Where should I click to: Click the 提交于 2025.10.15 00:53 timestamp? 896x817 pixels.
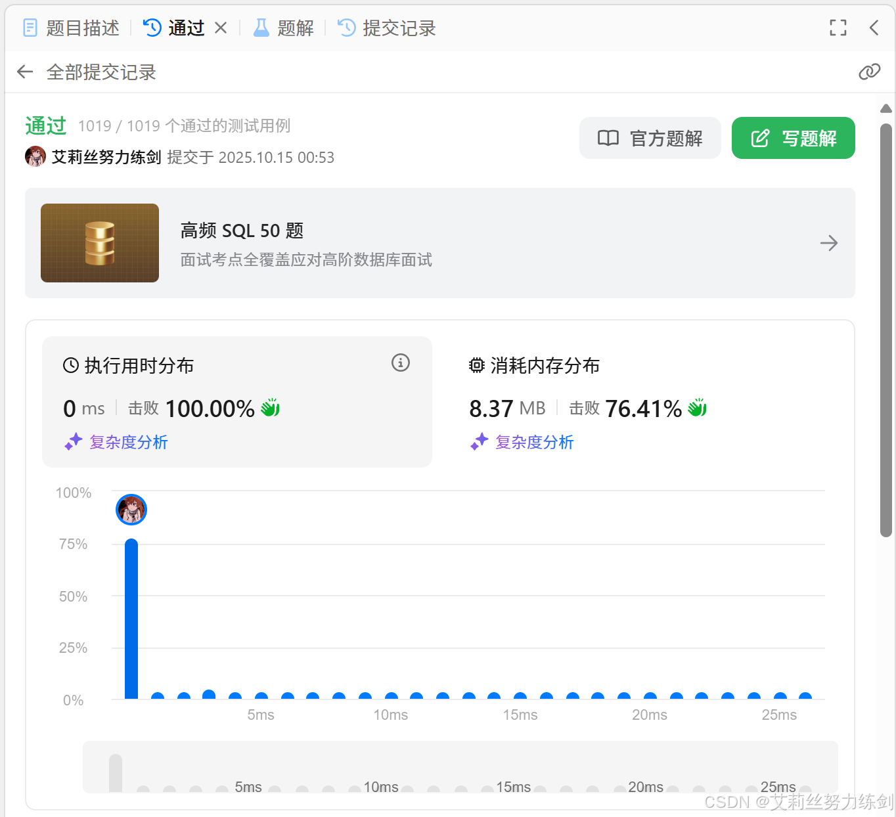pos(251,158)
